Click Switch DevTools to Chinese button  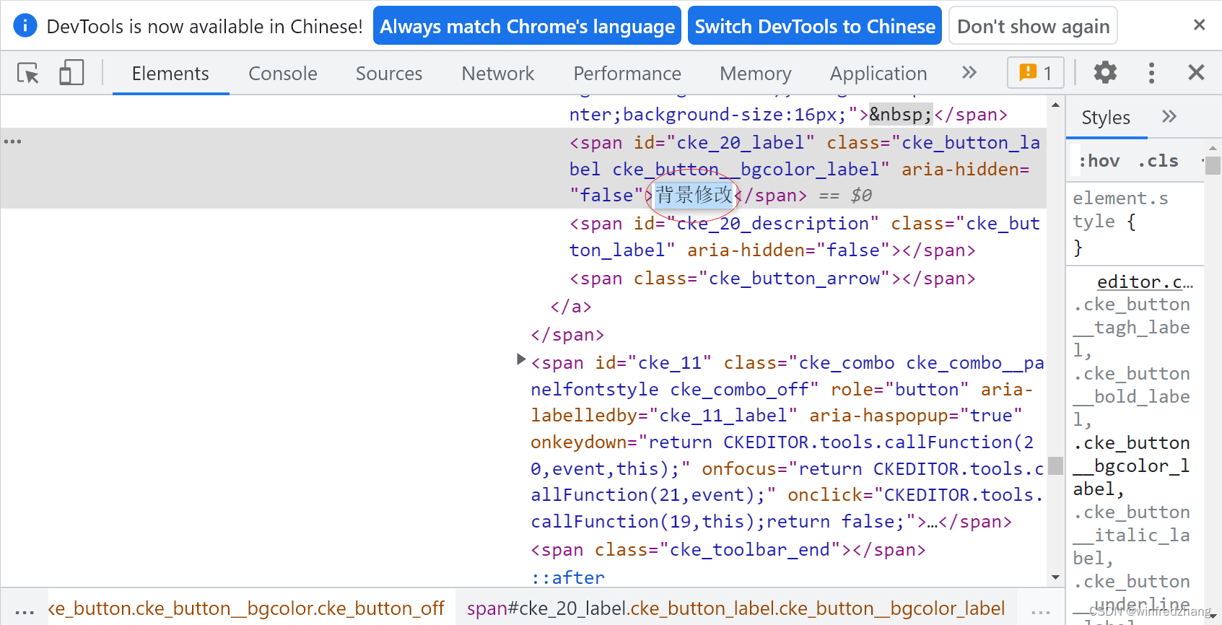[815, 26]
